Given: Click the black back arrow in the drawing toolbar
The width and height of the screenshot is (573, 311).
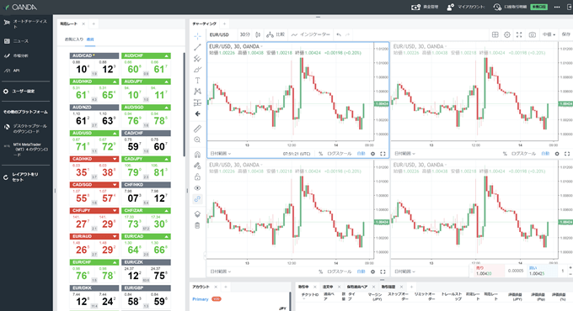Looking at the screenshot, I should point(197,113).
